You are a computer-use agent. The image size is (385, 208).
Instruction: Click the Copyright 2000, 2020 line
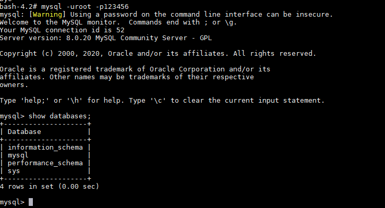point(158,54)
